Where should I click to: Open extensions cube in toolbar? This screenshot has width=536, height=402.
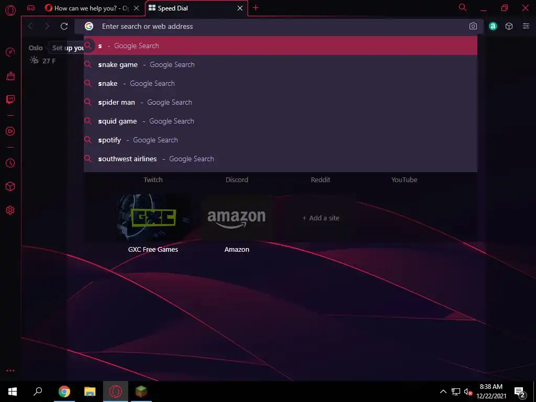(509, 26)
